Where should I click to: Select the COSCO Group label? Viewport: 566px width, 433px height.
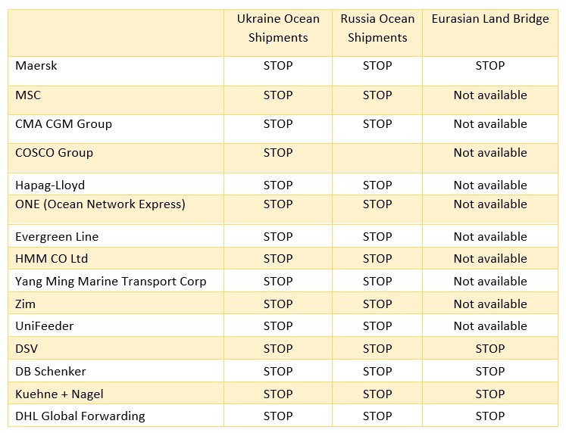(54, 153)
